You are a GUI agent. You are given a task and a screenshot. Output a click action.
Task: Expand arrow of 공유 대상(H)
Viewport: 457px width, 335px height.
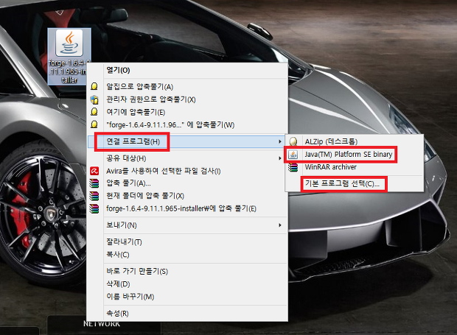[280, 158]
